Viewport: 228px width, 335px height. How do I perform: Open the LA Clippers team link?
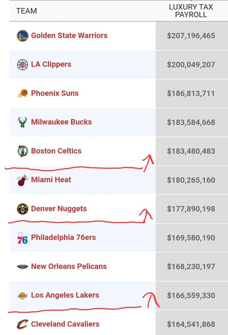pos(51,64)
